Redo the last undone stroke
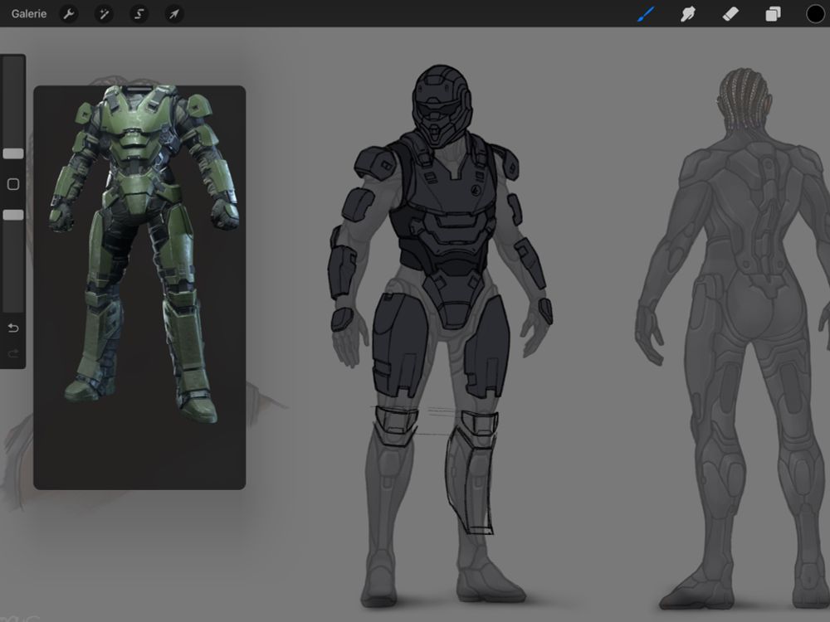 pos(13,352)
